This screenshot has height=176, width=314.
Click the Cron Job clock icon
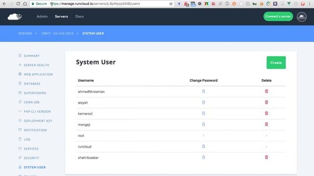pyautogui.click(x=20, y=102)
